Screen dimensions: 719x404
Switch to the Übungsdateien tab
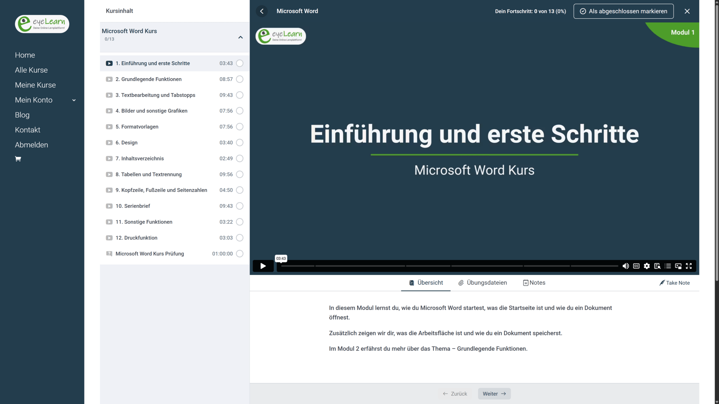coord(483,283)
